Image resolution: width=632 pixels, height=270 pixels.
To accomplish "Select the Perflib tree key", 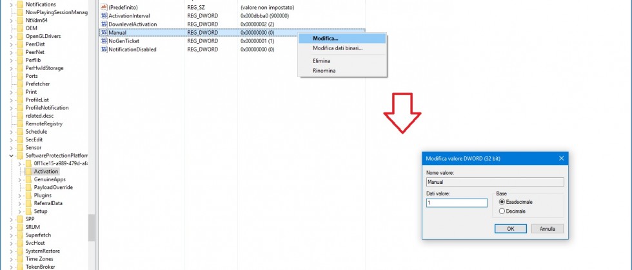I will coord(34,60).
